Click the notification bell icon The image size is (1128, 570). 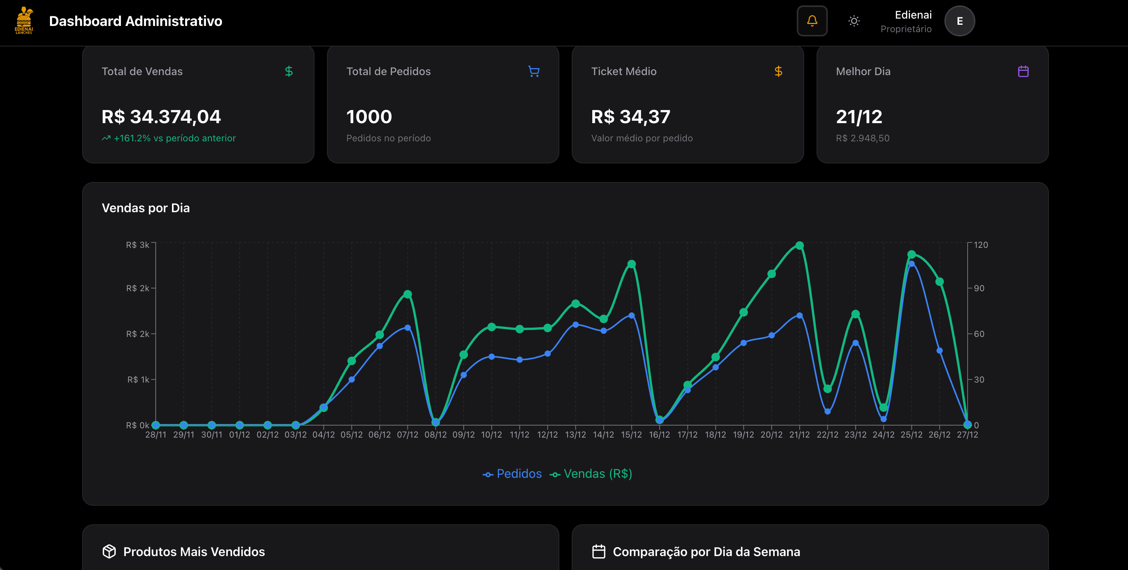(812, 21)
